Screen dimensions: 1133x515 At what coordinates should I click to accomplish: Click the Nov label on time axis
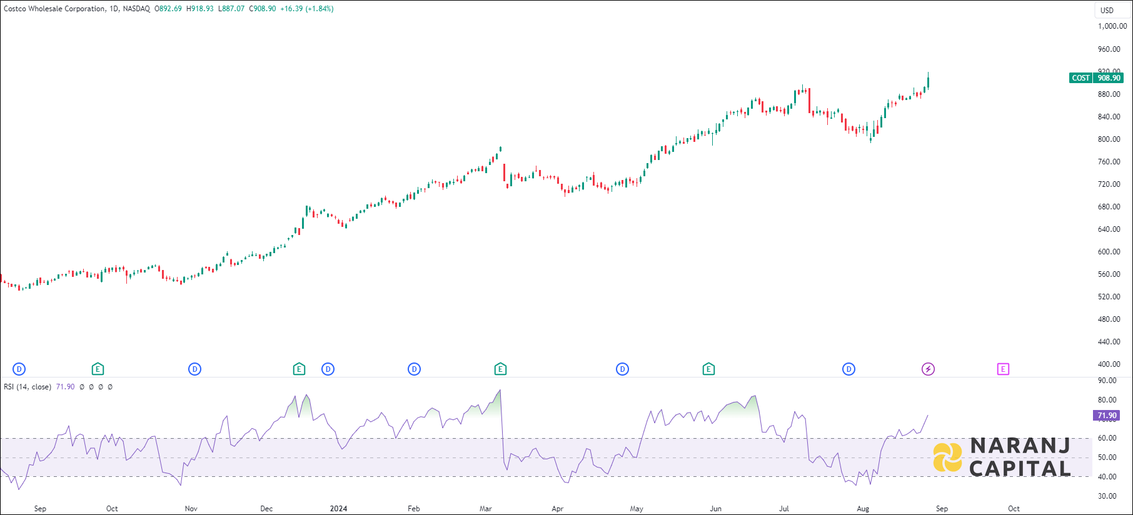pyautogui.click(x=191, y=509)
